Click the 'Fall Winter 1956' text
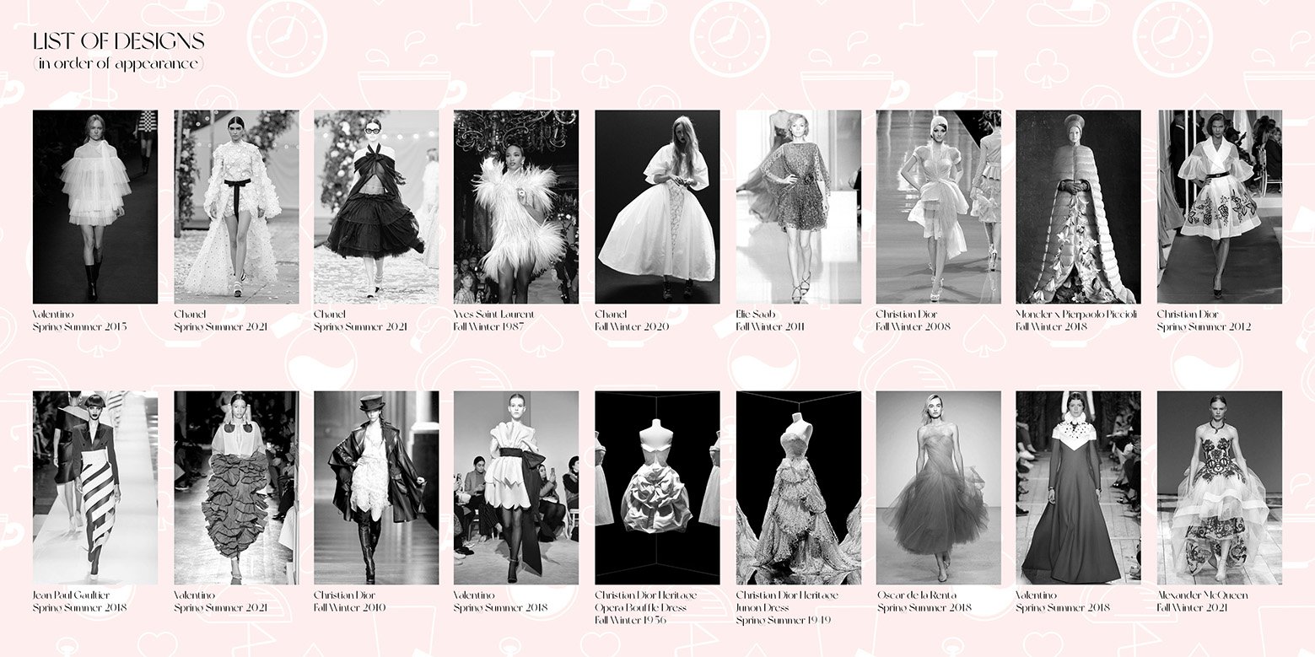The image size is (1315, 657). coord(631,620)
